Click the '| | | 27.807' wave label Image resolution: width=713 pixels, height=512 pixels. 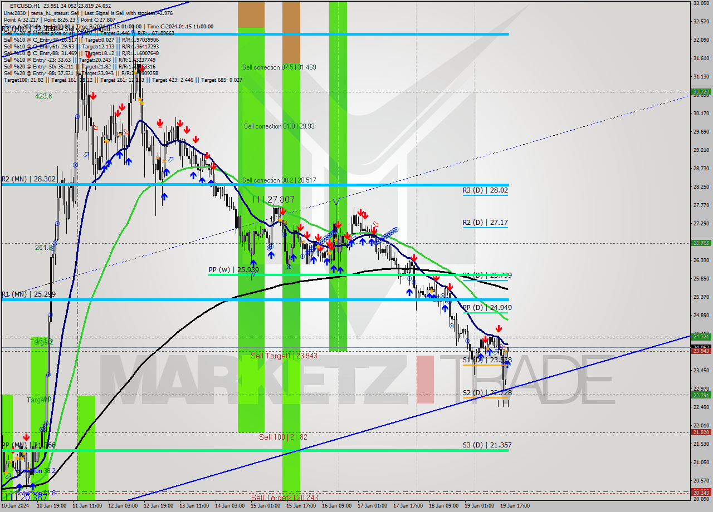point(274,199)
